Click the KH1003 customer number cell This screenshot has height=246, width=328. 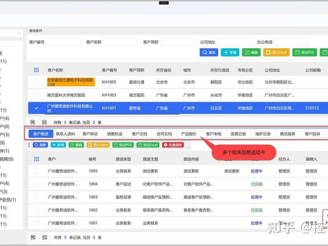109,95
